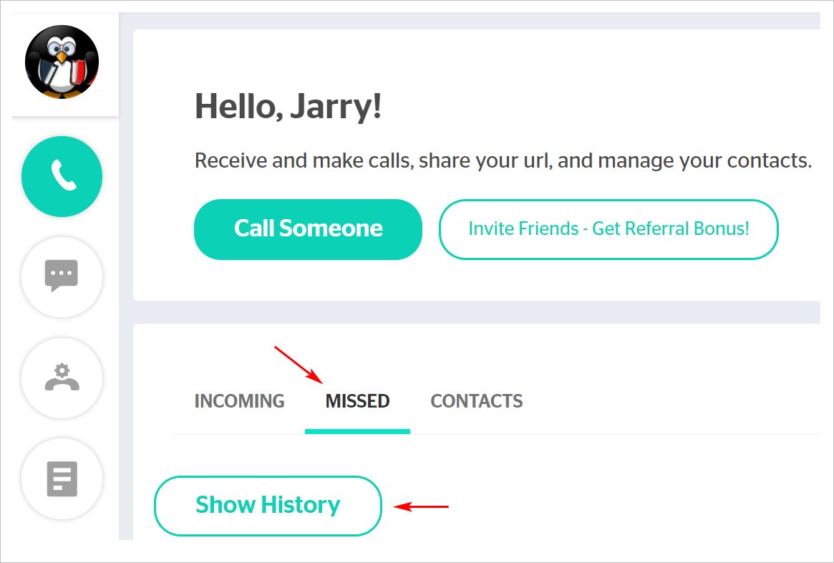Image resolution: width=834 pixels, height=563 pixels.
Task: Switch to the CONTACTS tab
Action: (477, 401)
